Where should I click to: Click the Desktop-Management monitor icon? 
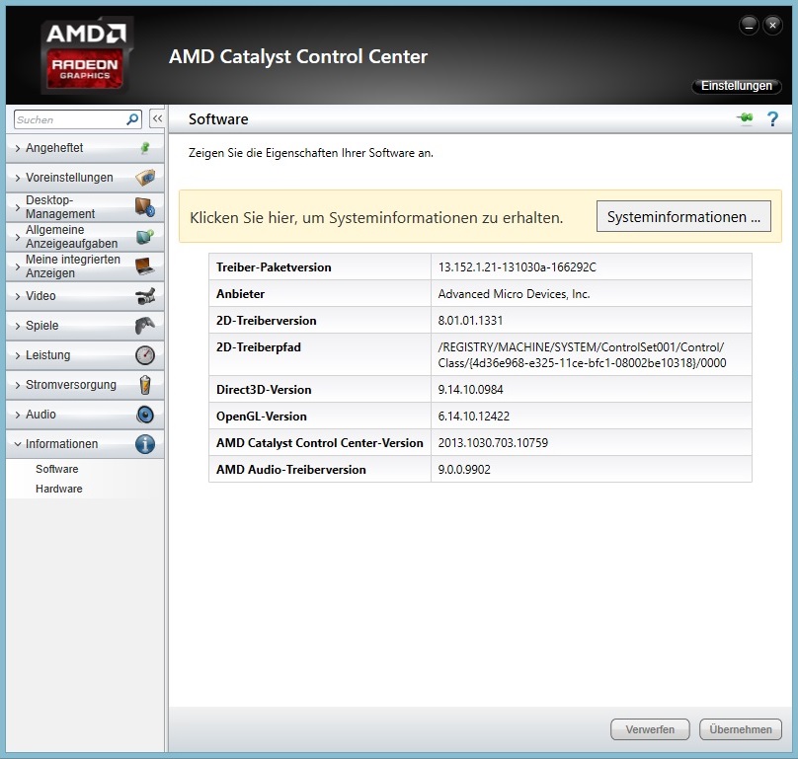[145, 207]
